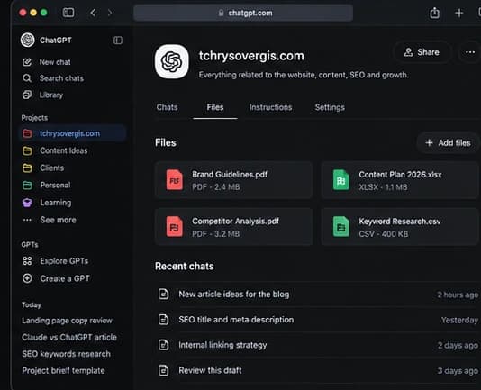Screen dimensions: 481x390
Task: Click the Competitor Analysis.pdf file icon
Action: click(174, 226)
